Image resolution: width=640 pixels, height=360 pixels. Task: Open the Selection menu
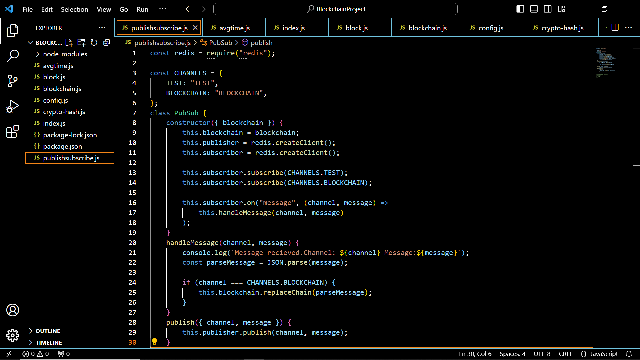74,9
